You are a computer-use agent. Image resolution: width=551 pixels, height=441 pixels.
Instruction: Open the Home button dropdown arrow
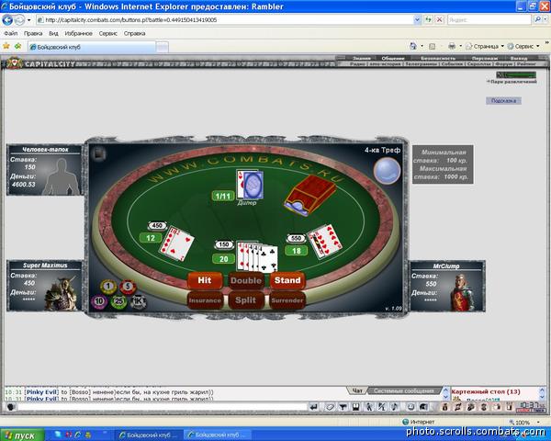pos(422,46)
